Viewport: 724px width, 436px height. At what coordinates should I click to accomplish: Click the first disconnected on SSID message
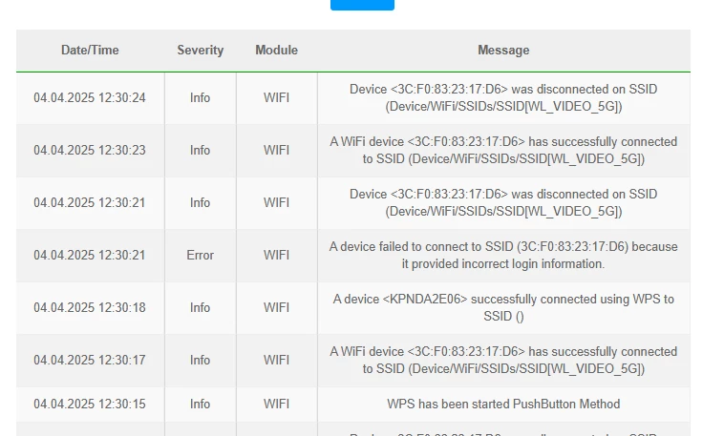pyautogui.click(x=503, y=98)
